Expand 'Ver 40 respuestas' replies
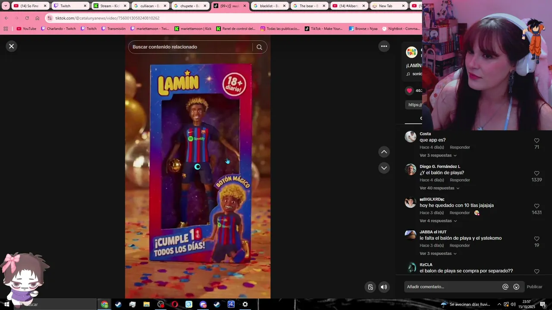Image resolution: width=552 pixels, height=310 pixels. click(x=439, y=188)
